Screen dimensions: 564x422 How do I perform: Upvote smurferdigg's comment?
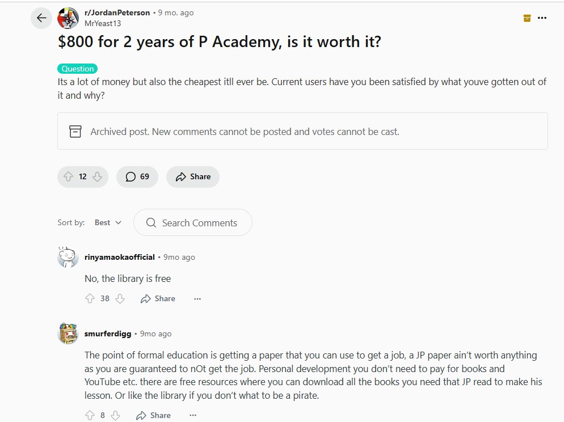[x=90, y=415]
